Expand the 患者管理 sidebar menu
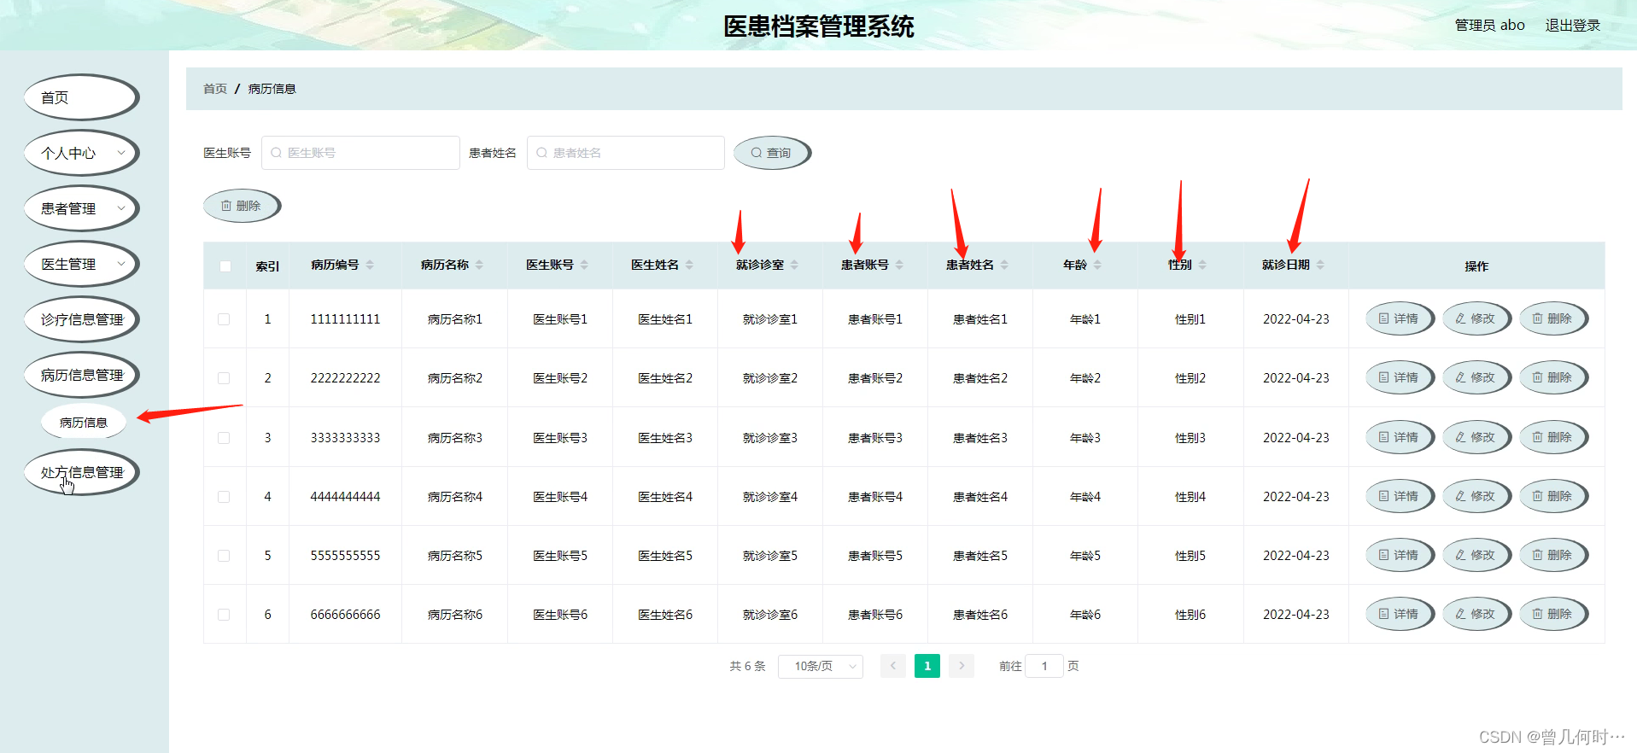Image resolution: width=1637 pixels, height=753 pixels. click(x=81, y=208)
